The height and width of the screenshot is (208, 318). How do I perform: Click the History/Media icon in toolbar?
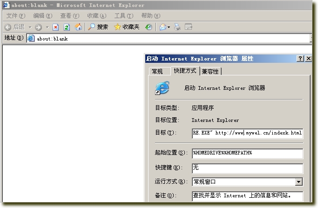pos(149,27)
